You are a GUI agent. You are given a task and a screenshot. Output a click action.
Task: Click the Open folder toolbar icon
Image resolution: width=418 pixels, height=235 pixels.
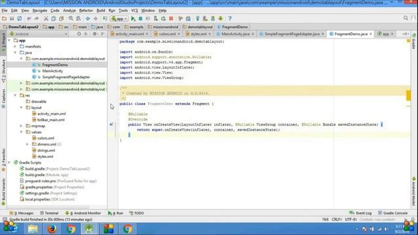tap(4, 18)
